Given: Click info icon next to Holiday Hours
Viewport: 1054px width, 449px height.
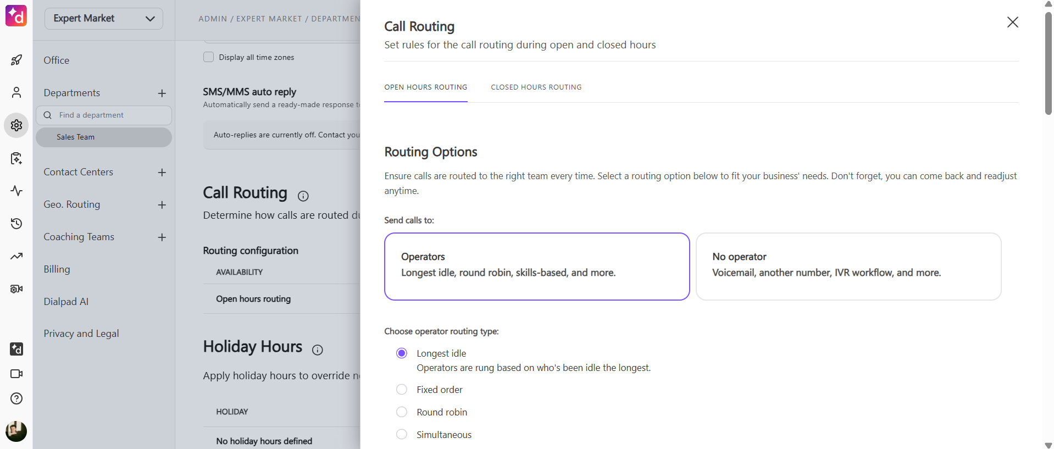Looking at the screenshot, I should tap(318, 350).
